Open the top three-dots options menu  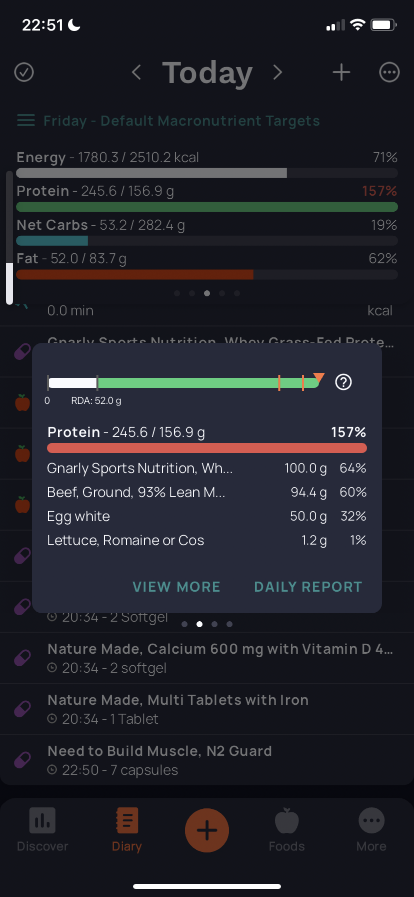click(389, 72)
